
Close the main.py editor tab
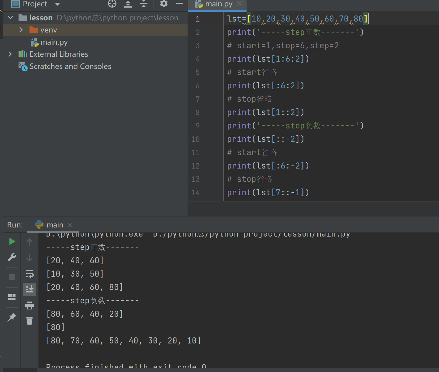(239, 4)
